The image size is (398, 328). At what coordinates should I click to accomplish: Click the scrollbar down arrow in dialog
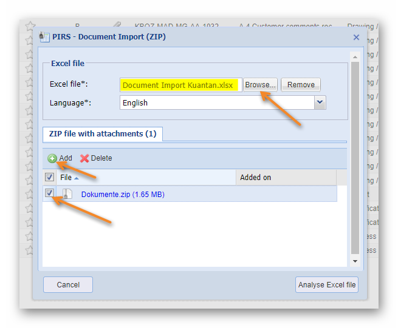(x=355, y=261)
